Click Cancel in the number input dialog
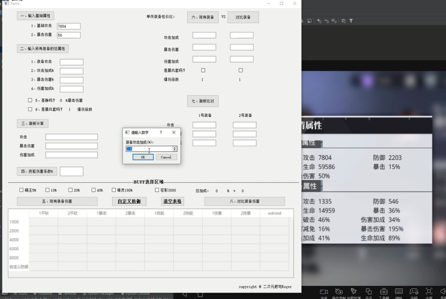 pyautogui.click(x=166, y=157)
